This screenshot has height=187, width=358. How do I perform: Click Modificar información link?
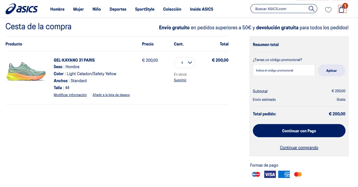click(70, 95)
